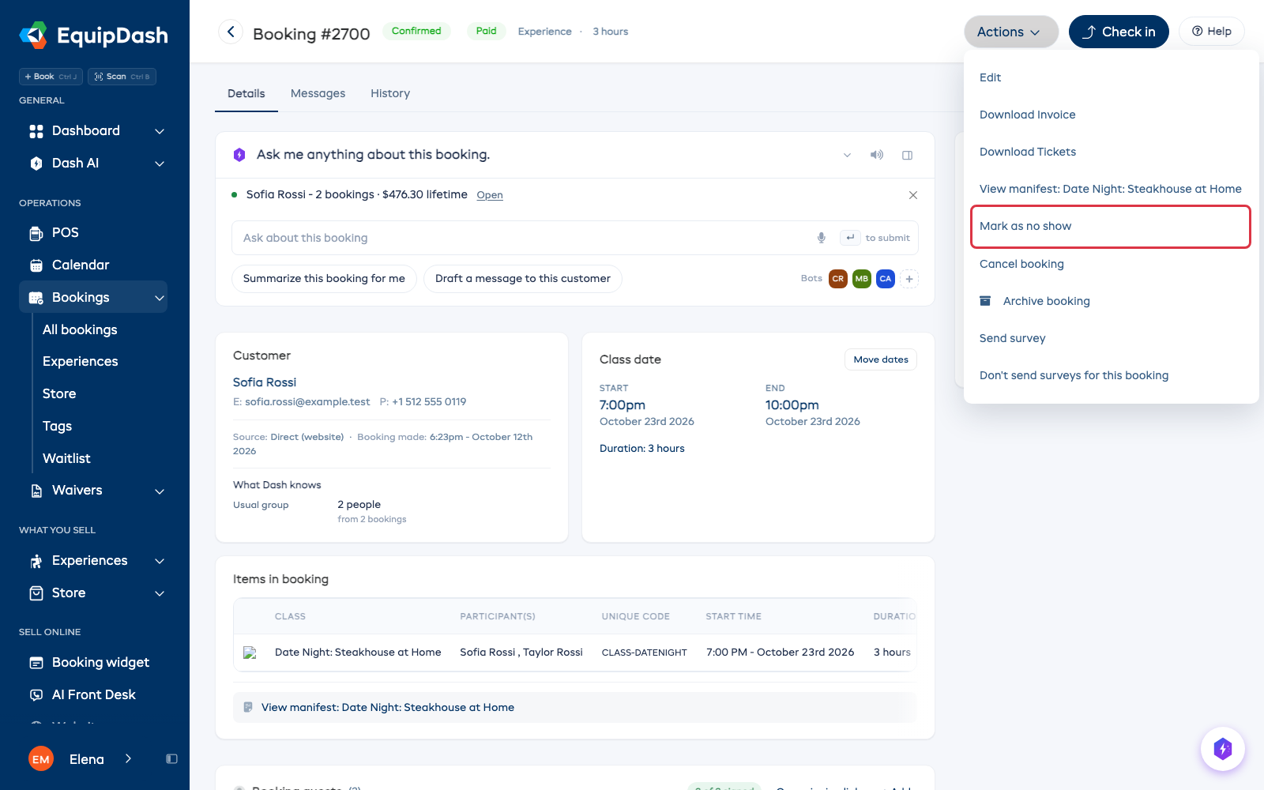This screenshot has height=790, width=1264.
Task: Dismiss the Sofia Rossi customer summary row
Action: tap(913, 195)
